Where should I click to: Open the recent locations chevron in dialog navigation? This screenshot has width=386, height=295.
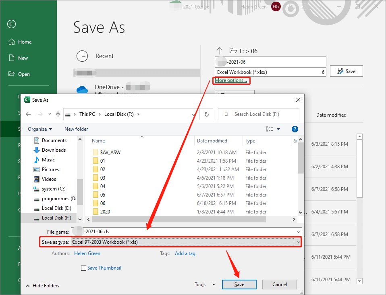click(50, 114)
